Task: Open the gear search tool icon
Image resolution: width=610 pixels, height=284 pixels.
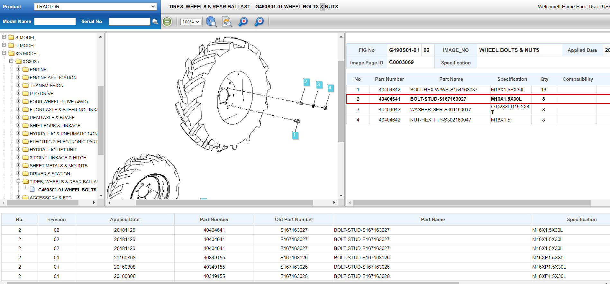Action: click(211, 22)
